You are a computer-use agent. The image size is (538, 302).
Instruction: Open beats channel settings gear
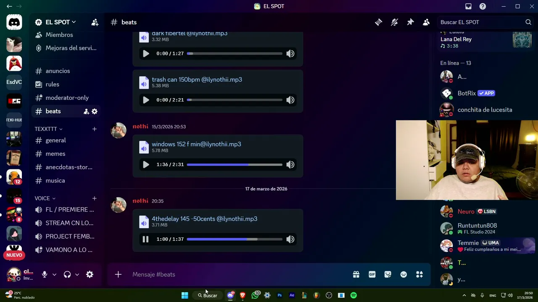point(95,111)
